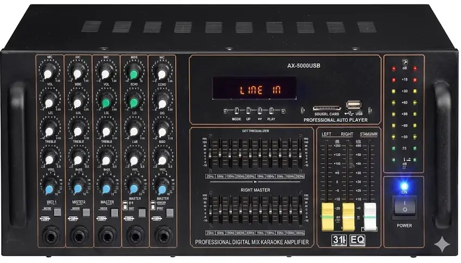This screenshot has width=461, height=263.
Task: Flip the small slide switch on fourth channel
Action: 124,206
